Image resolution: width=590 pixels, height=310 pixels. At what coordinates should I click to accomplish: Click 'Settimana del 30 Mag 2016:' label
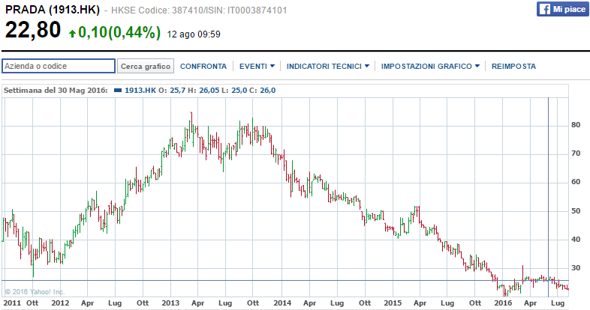pyautogui.click(x=56, y=90)
